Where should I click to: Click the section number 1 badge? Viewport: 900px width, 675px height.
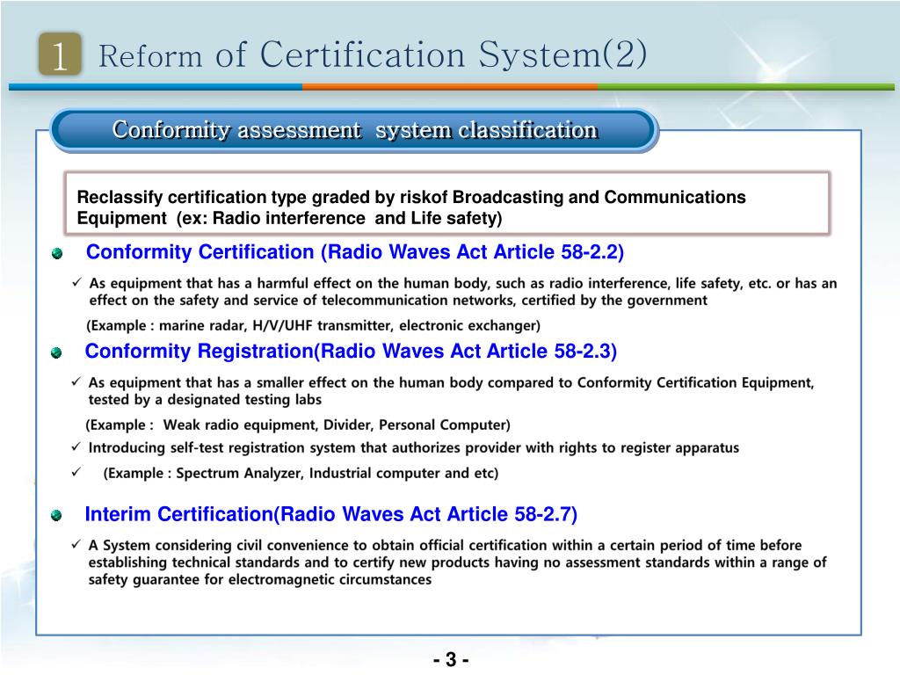click(x=60, y=54)
